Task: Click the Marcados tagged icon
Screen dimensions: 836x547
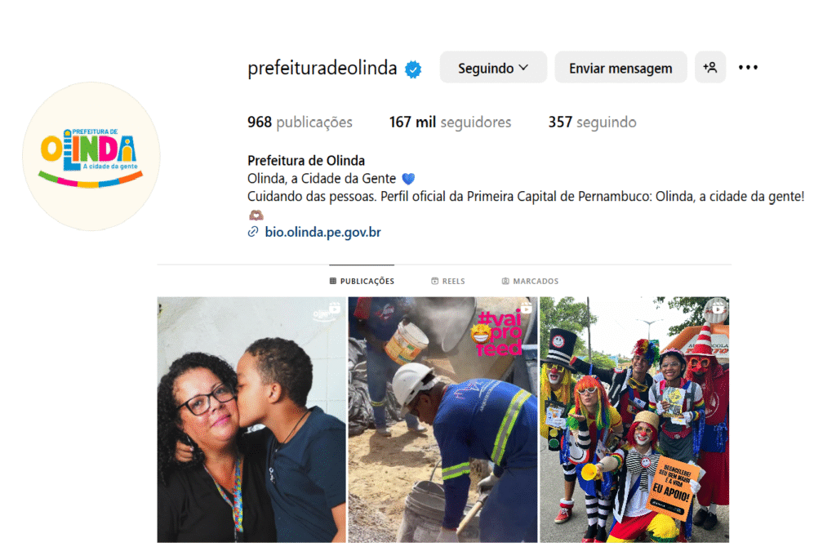Action: (x=505, y=281)
